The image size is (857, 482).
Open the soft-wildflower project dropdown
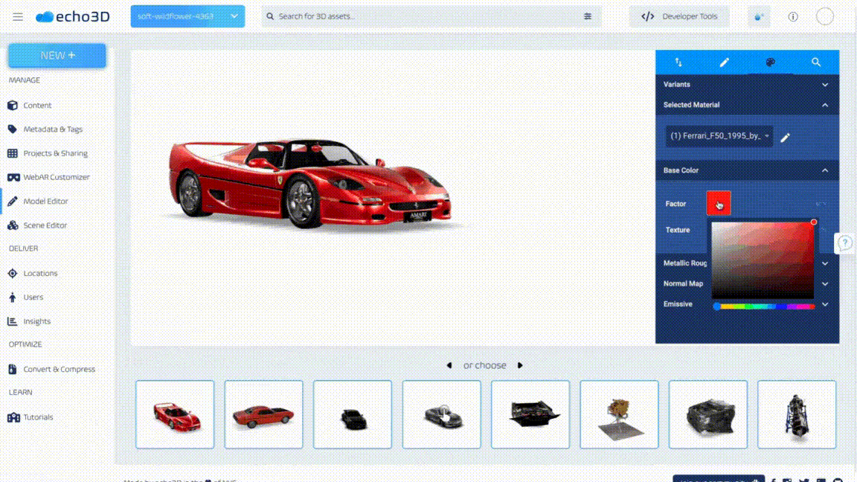pos(187,16)
